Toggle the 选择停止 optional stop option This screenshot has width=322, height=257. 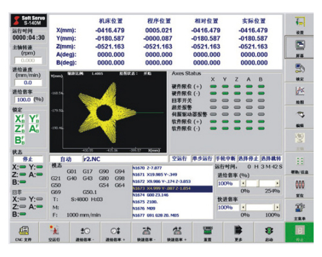click(248, 159)
